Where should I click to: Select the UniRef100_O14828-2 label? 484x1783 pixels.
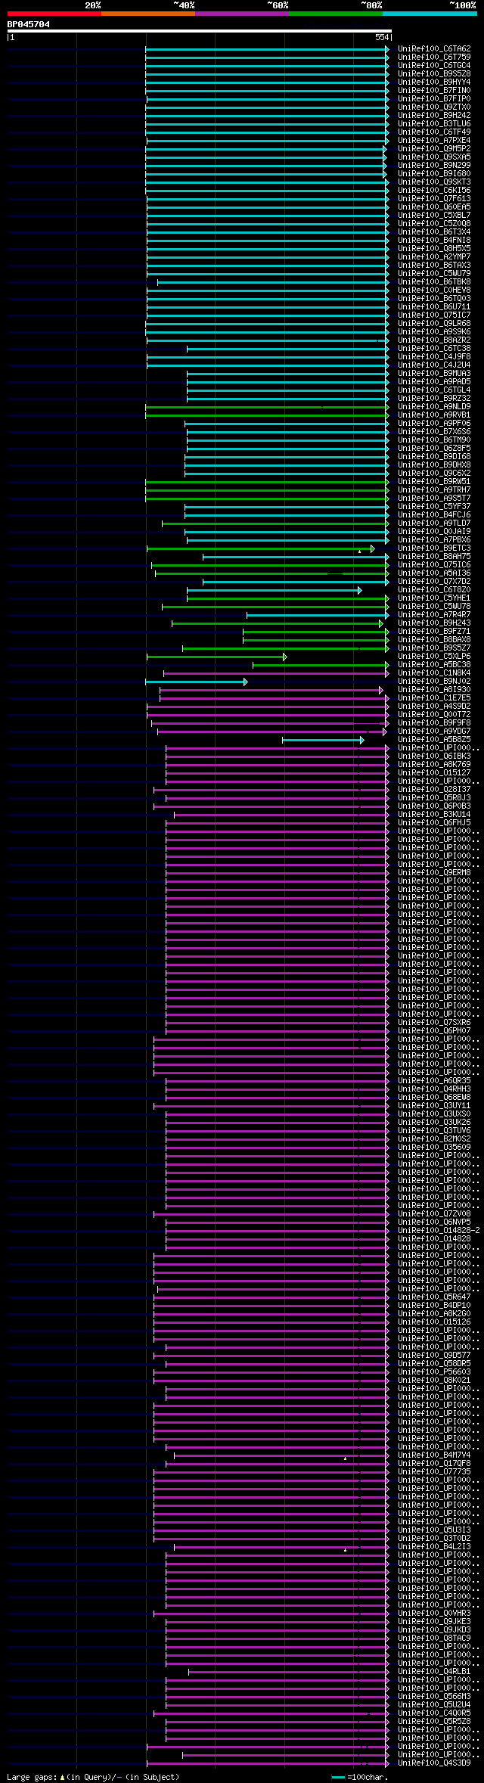click(x=439, y=1231)
